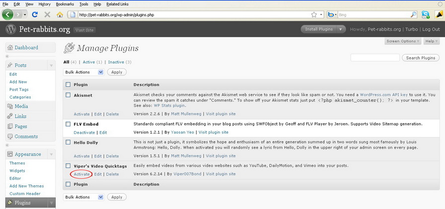Expand the Install Plugins dropdown arrow

click(x=341, y=29)
